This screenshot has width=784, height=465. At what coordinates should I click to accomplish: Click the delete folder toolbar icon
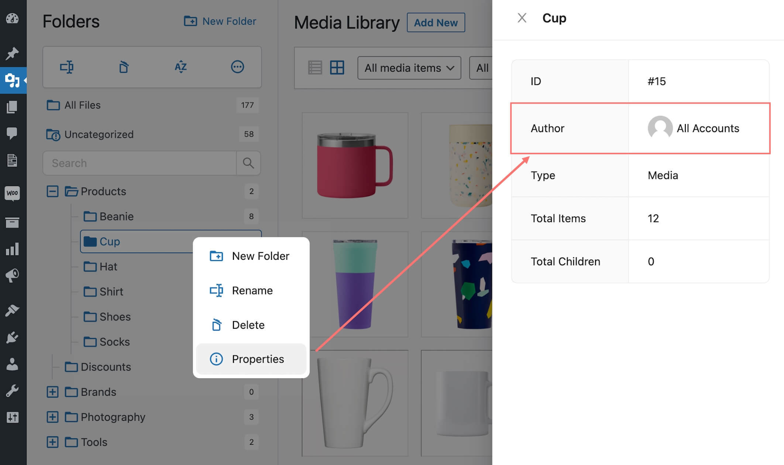pos(124,67)
